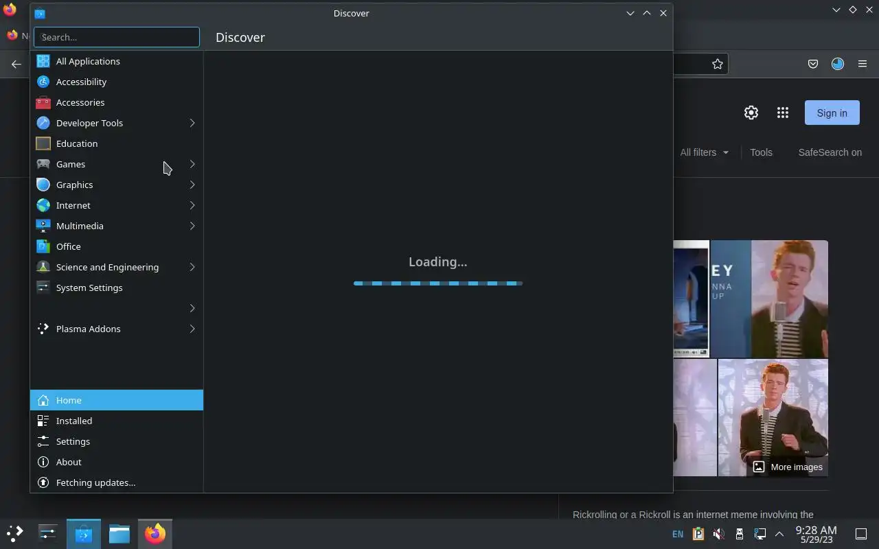The image size is (879, 549).
Task: Click the Graphics category icon
Action: (43, 185)
